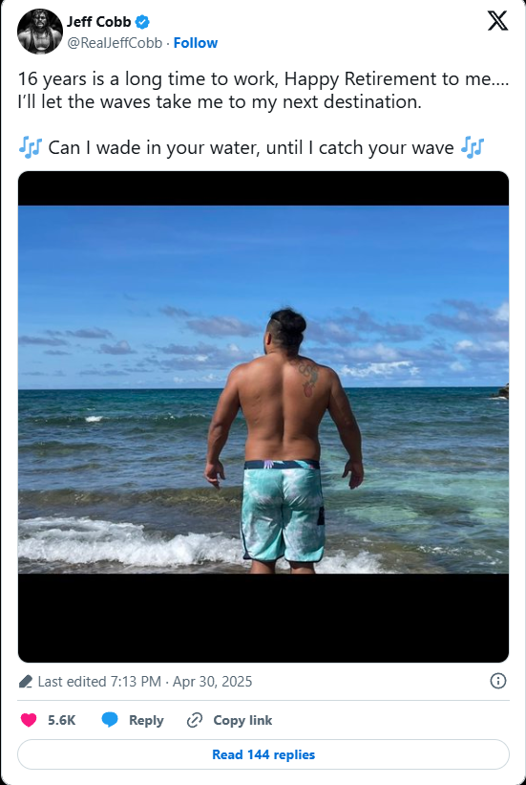
Task: Click the Copy link text
Action: [x=242, y=720]
